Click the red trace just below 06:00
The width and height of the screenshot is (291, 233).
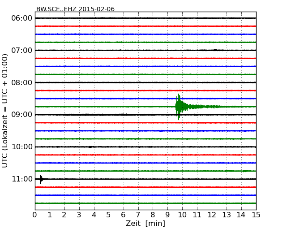point(145,26)
